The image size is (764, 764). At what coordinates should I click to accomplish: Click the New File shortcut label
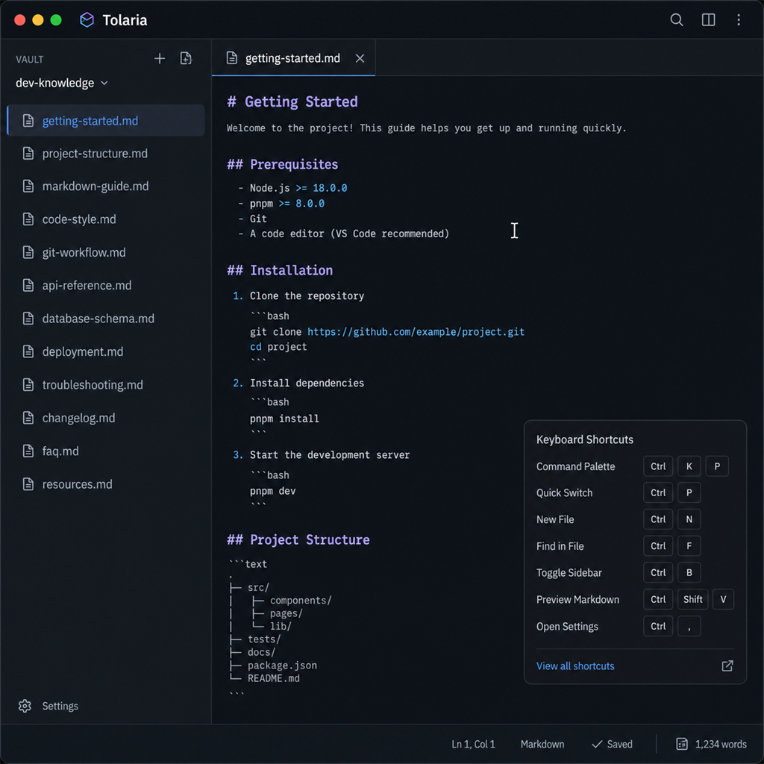(555, 519)
